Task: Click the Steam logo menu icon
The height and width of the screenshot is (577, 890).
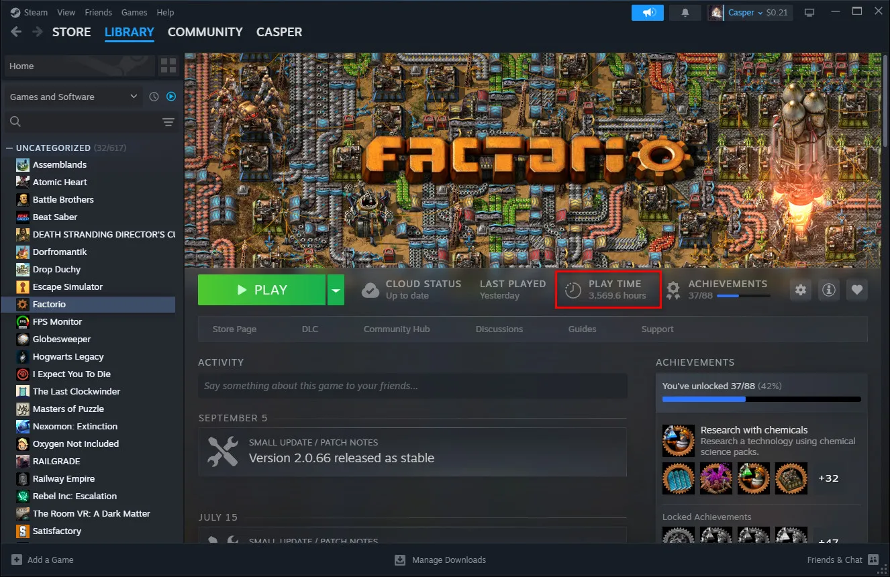Action: [x=15, y=12]
